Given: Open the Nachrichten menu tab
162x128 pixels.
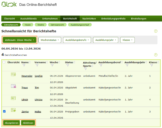Looking at the screenshot, I should 89,18.
